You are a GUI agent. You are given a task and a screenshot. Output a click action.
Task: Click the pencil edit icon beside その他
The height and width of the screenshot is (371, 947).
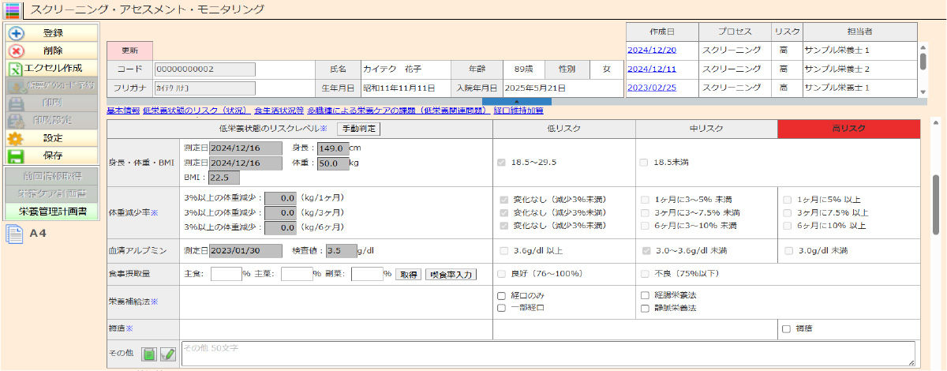point(167,354)
